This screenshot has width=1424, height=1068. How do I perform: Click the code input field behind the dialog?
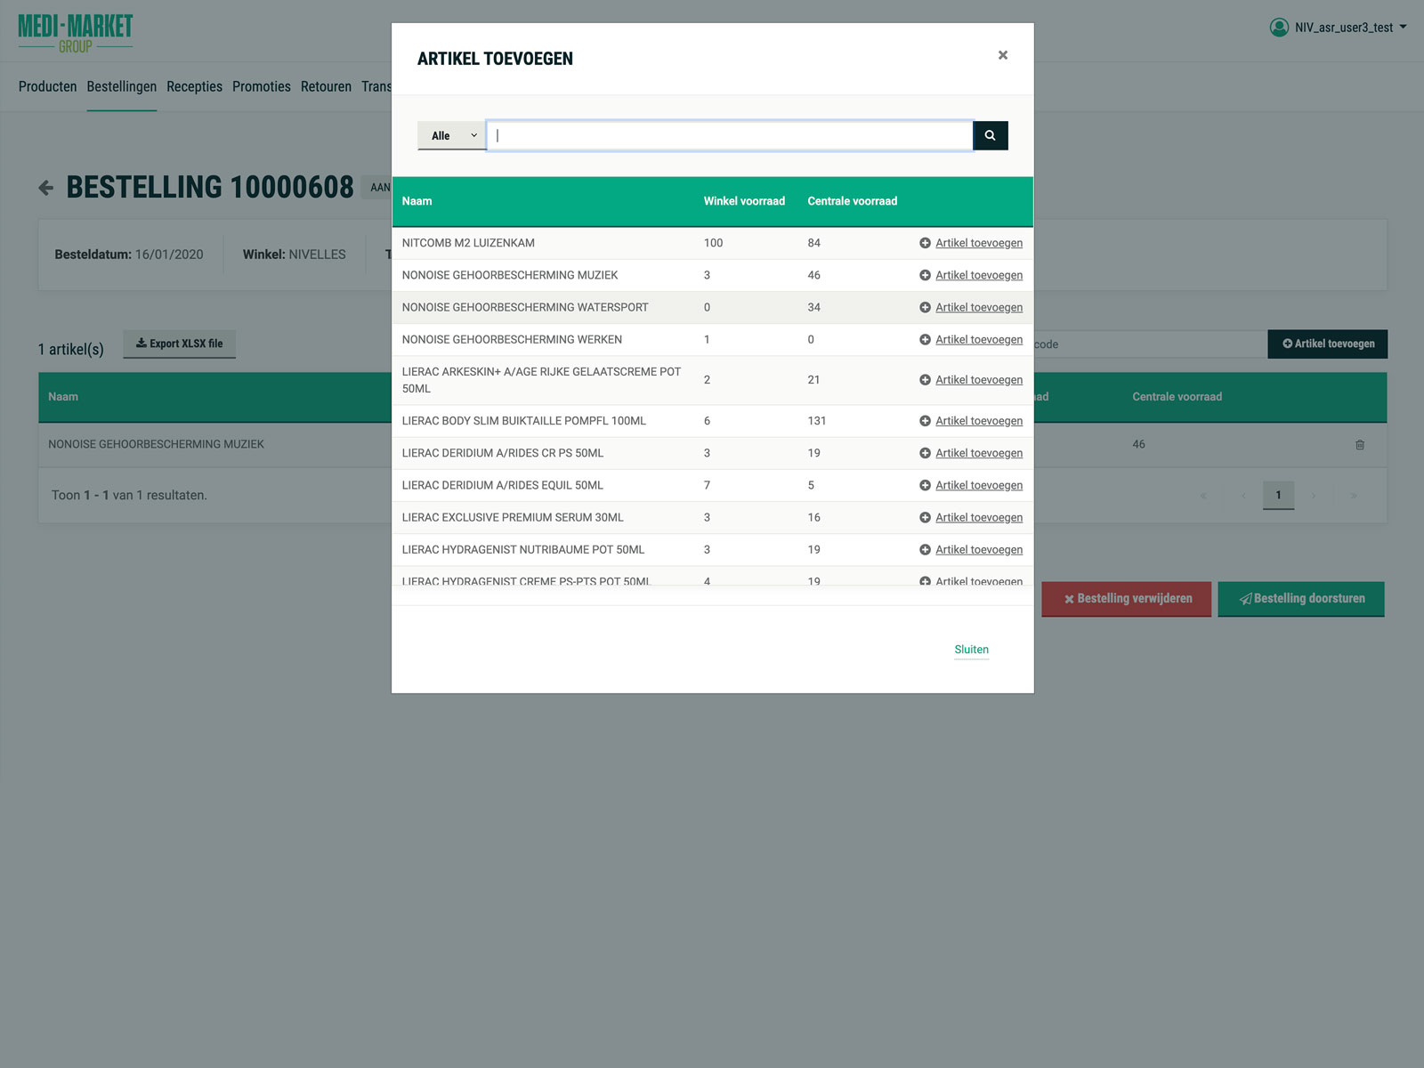coord(1150,344)
